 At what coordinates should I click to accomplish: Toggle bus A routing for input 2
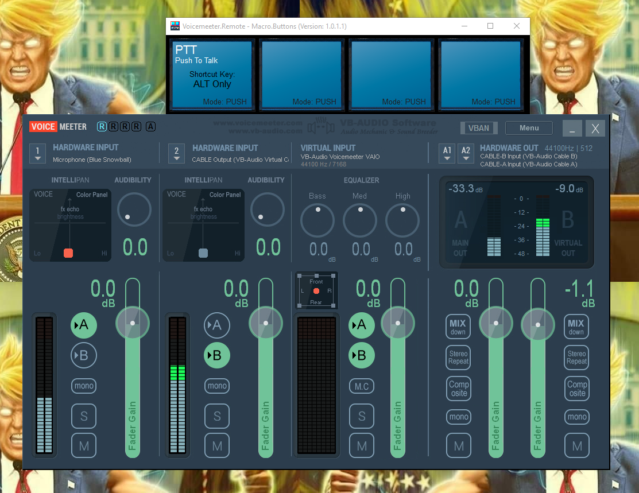tap(217, 325)
